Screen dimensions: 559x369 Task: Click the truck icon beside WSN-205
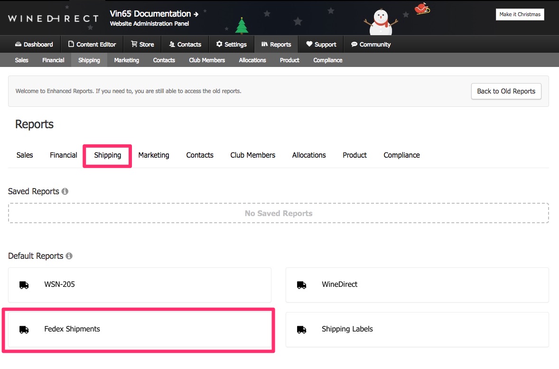click(x=24, y=284)
